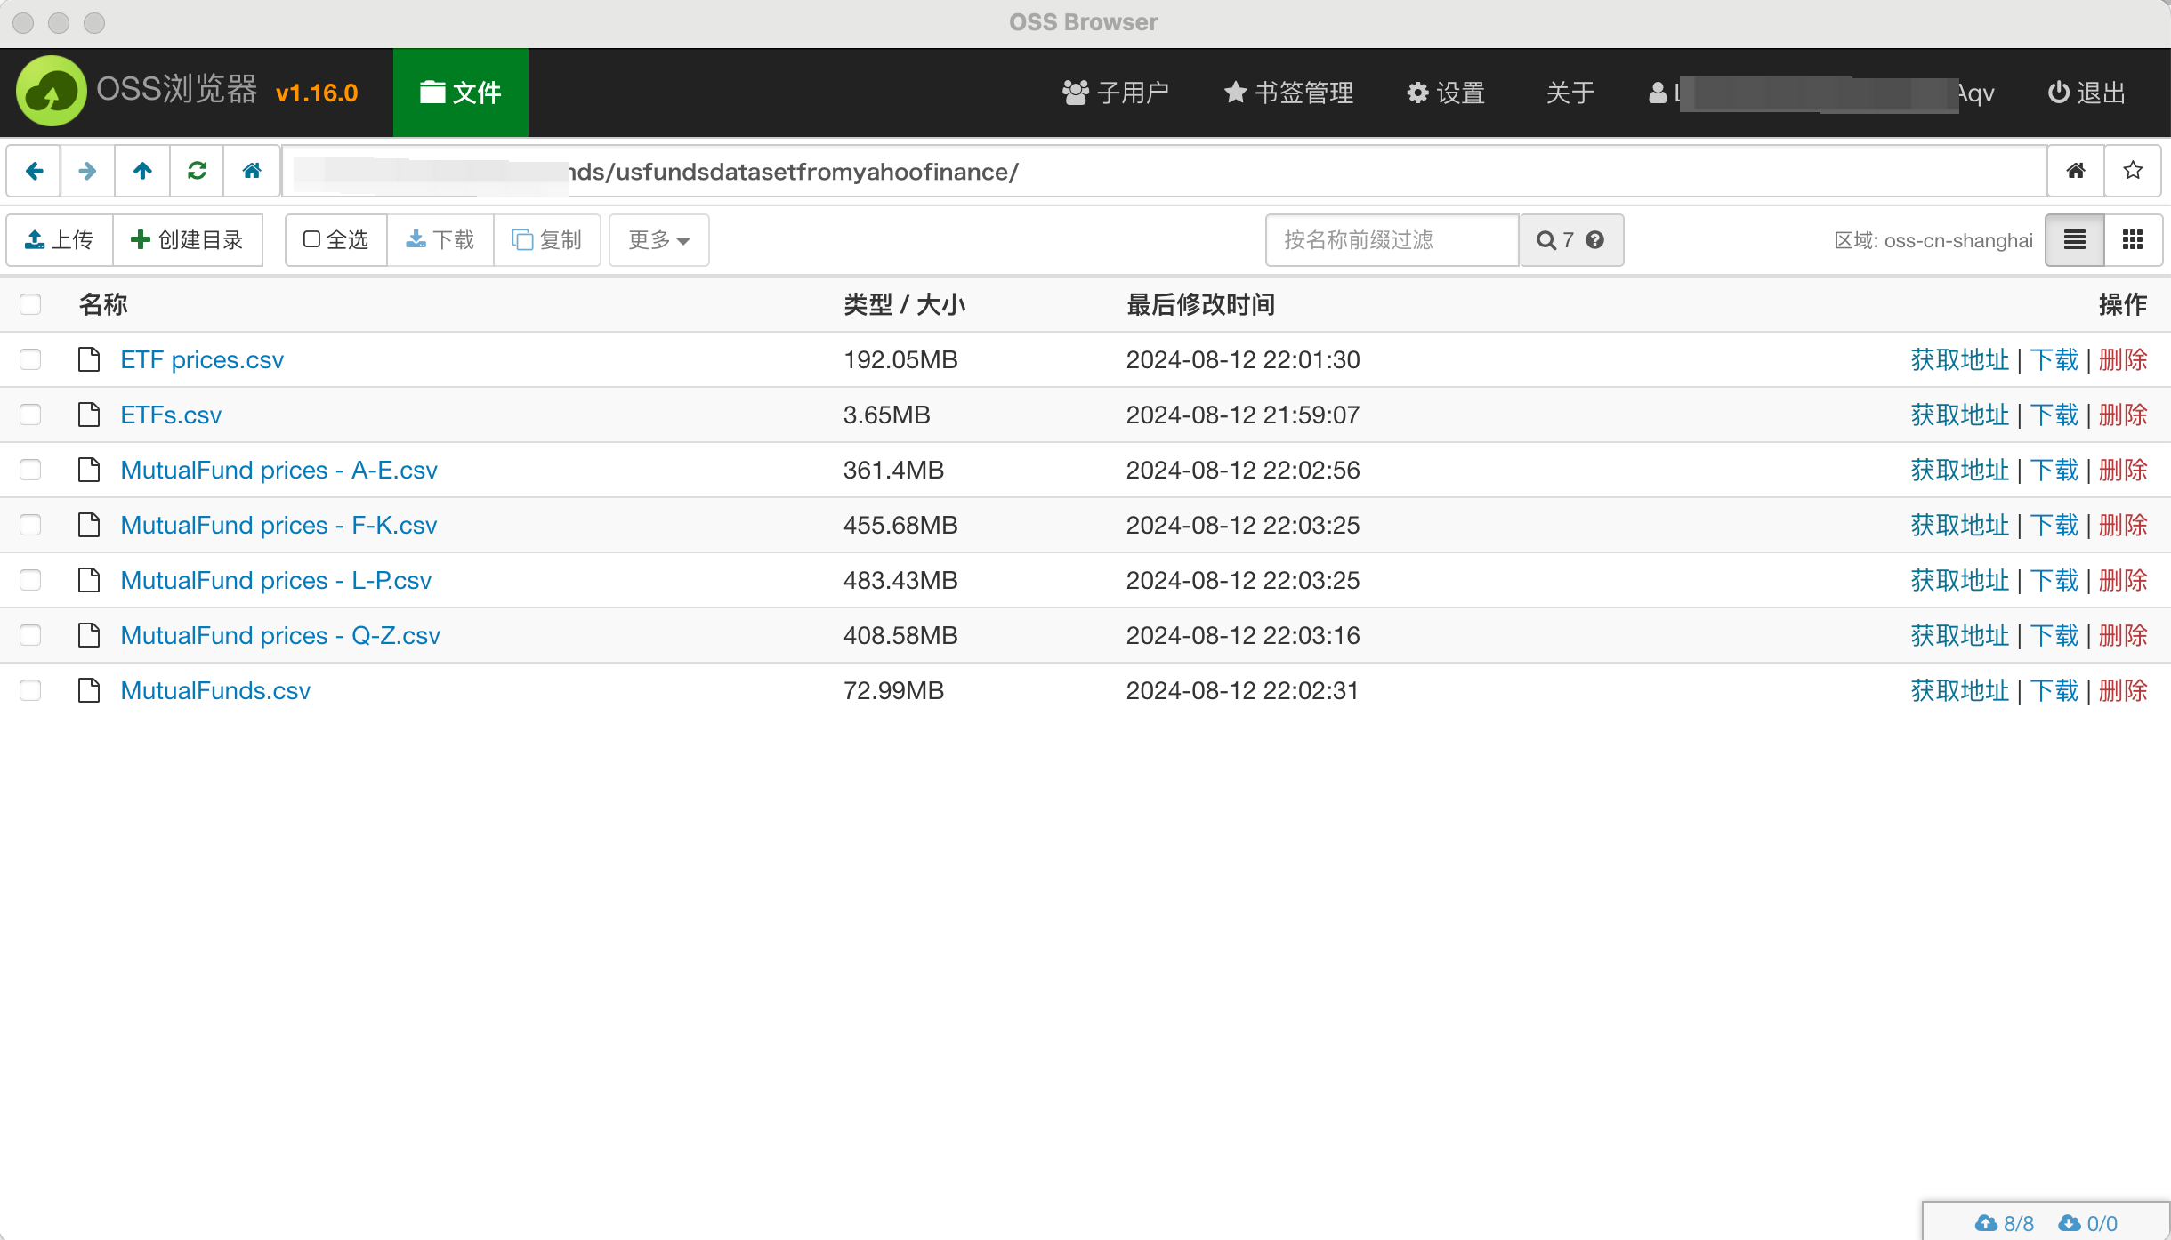Switch to list view layout
2171x1240 pixels.
[2074, 240]
